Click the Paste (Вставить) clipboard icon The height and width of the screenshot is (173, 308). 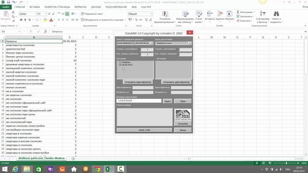pos(6,14)
